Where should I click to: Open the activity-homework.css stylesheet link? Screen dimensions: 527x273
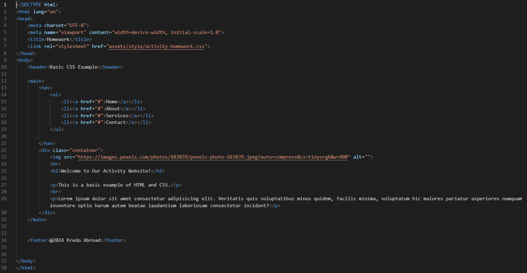tap(157, 46)
